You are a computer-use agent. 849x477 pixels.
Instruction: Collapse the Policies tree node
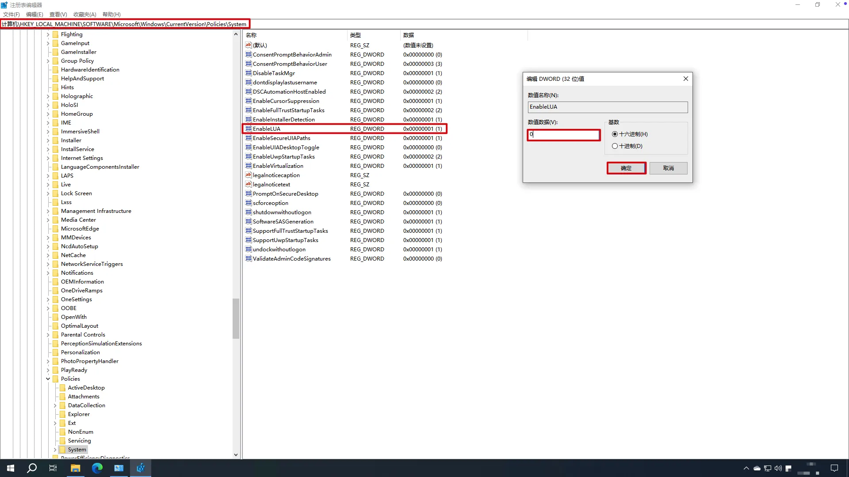pyautogui.click(x=48, y=379)
